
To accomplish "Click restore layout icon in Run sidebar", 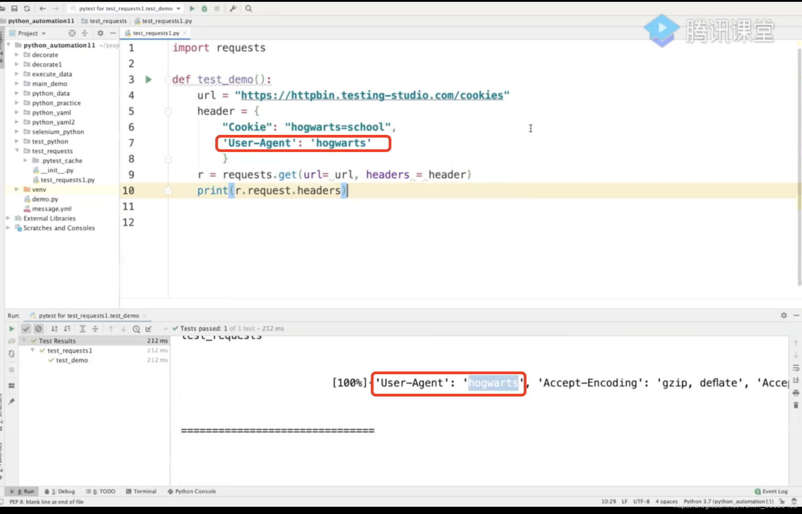I will (x=12, y=385).
